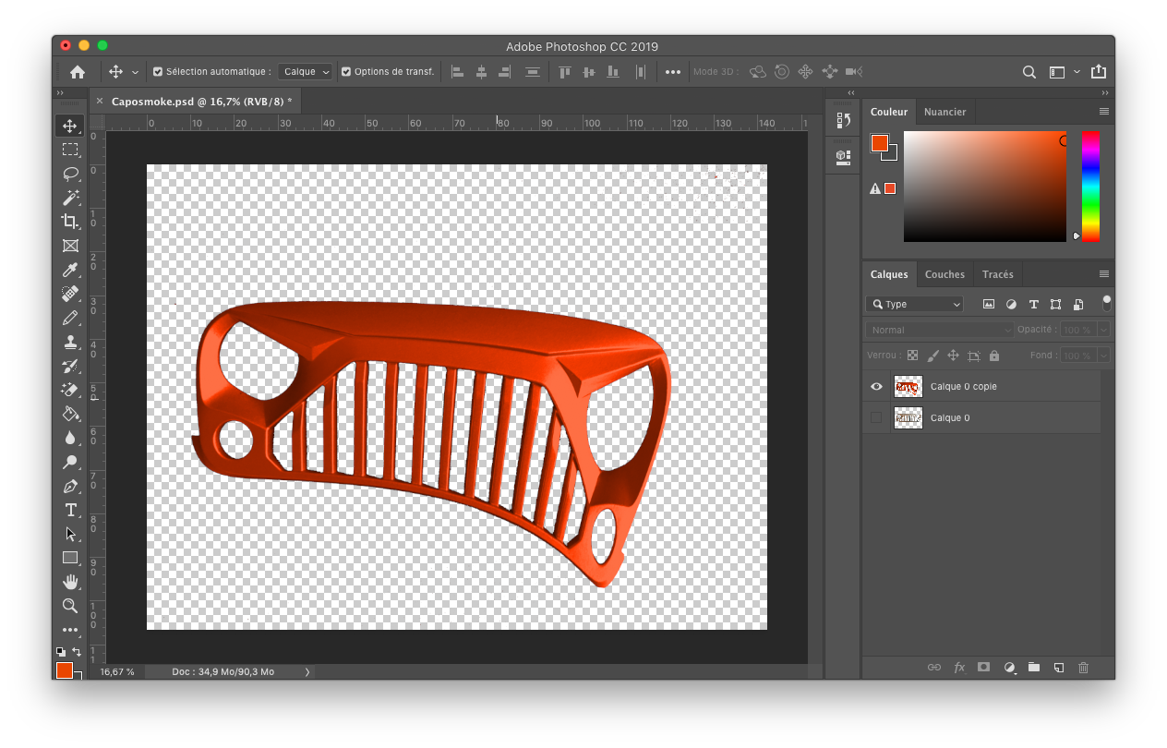The width and height of the screenshot is (1167, 748).
Task: Align horizontal centers in options bar
Action: pos(481,71)
